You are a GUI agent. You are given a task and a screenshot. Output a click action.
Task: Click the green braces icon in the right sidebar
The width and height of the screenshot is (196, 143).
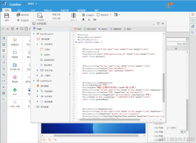(x=193, y=20)
